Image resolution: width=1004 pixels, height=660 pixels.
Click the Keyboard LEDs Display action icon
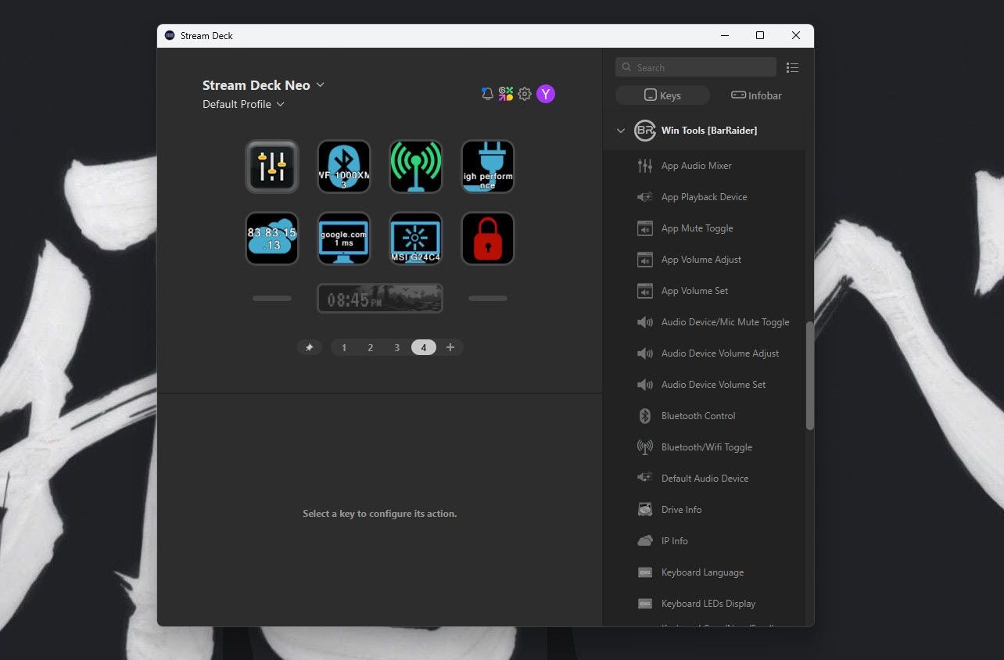coord(645,604)
